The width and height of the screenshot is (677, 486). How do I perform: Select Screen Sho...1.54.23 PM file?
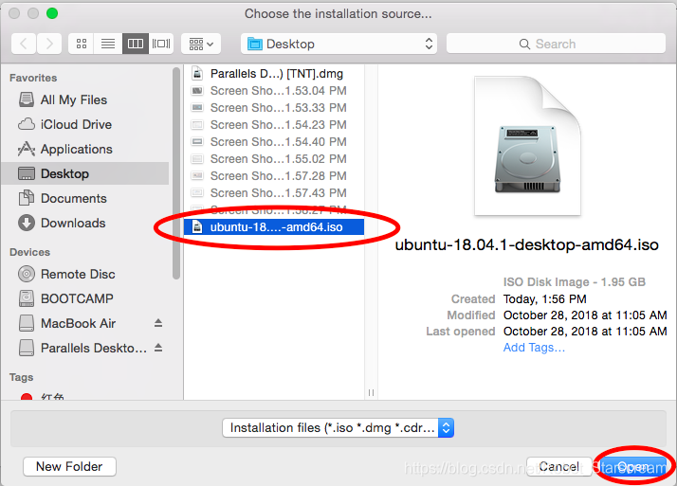point(274,125)
